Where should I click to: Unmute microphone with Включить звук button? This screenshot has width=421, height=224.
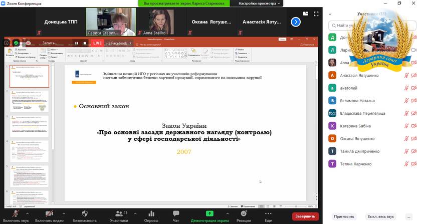click(16, 216)
